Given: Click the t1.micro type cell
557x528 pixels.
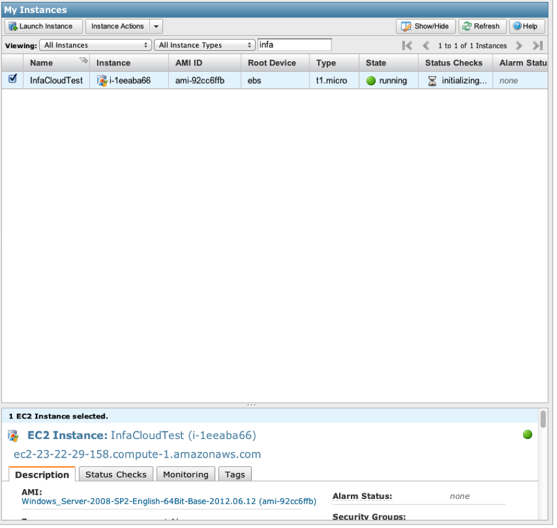Looking at the screenshot, I should tap(332, 80).
